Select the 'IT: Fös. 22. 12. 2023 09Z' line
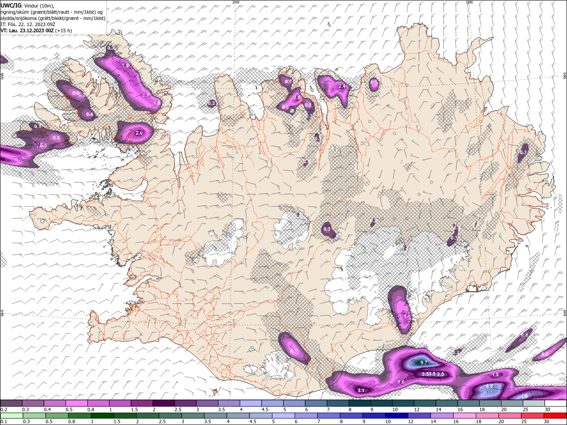Screen dimensions: 567x425 tap(27, 24)
